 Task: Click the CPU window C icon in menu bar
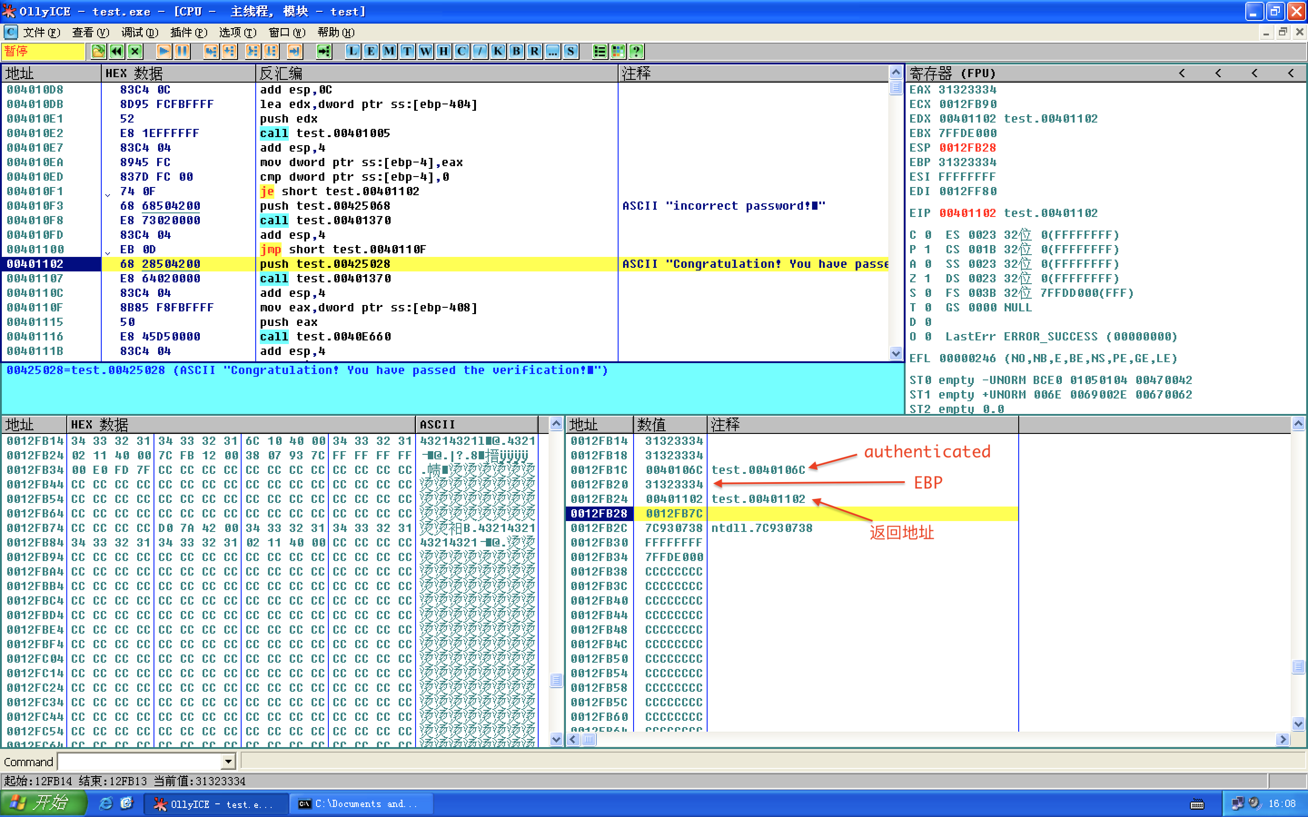click(x=11, y=32)
